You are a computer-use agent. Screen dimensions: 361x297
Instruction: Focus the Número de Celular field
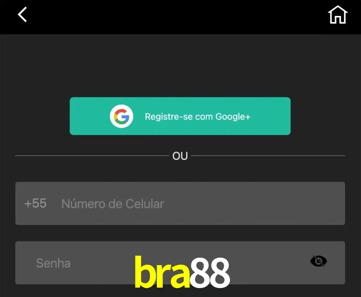click(180, 204)
